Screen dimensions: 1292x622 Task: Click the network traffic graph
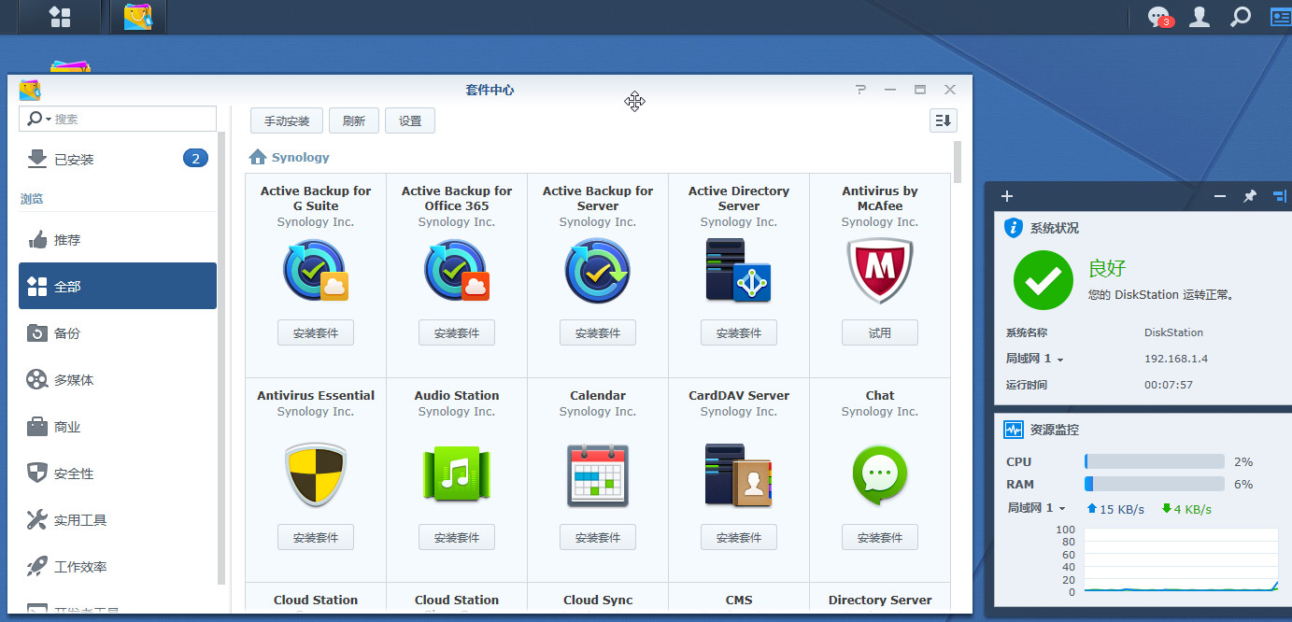click(1181, 560)
